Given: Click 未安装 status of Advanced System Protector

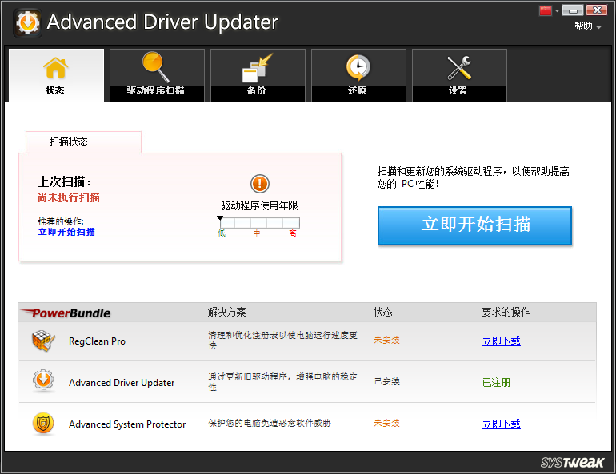Looking at the screenshot, I should click(x=386, y=423).
